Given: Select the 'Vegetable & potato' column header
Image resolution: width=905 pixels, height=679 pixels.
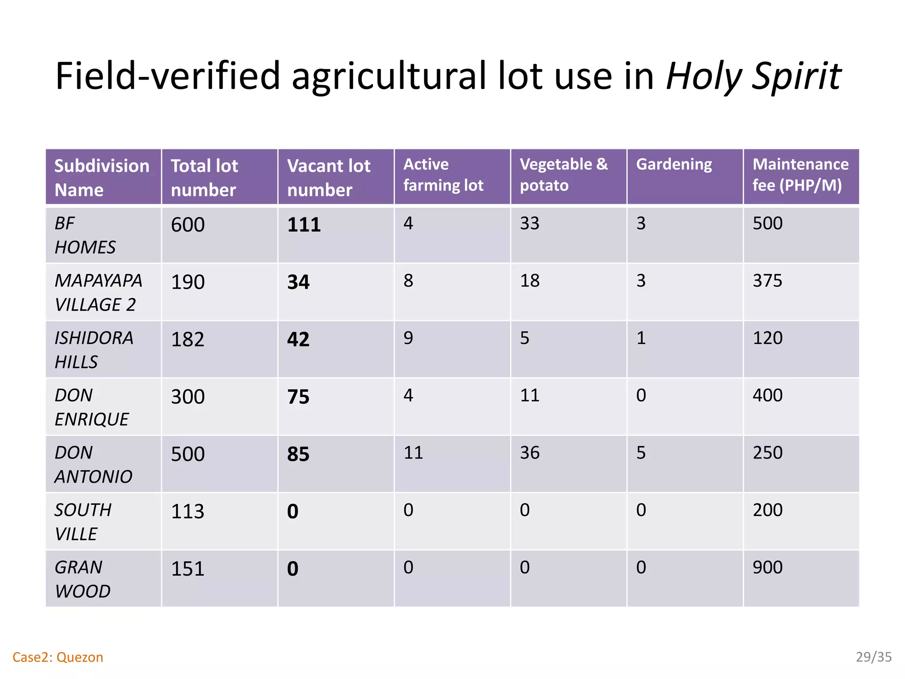Looking at the screenshot, I should 563,175.
